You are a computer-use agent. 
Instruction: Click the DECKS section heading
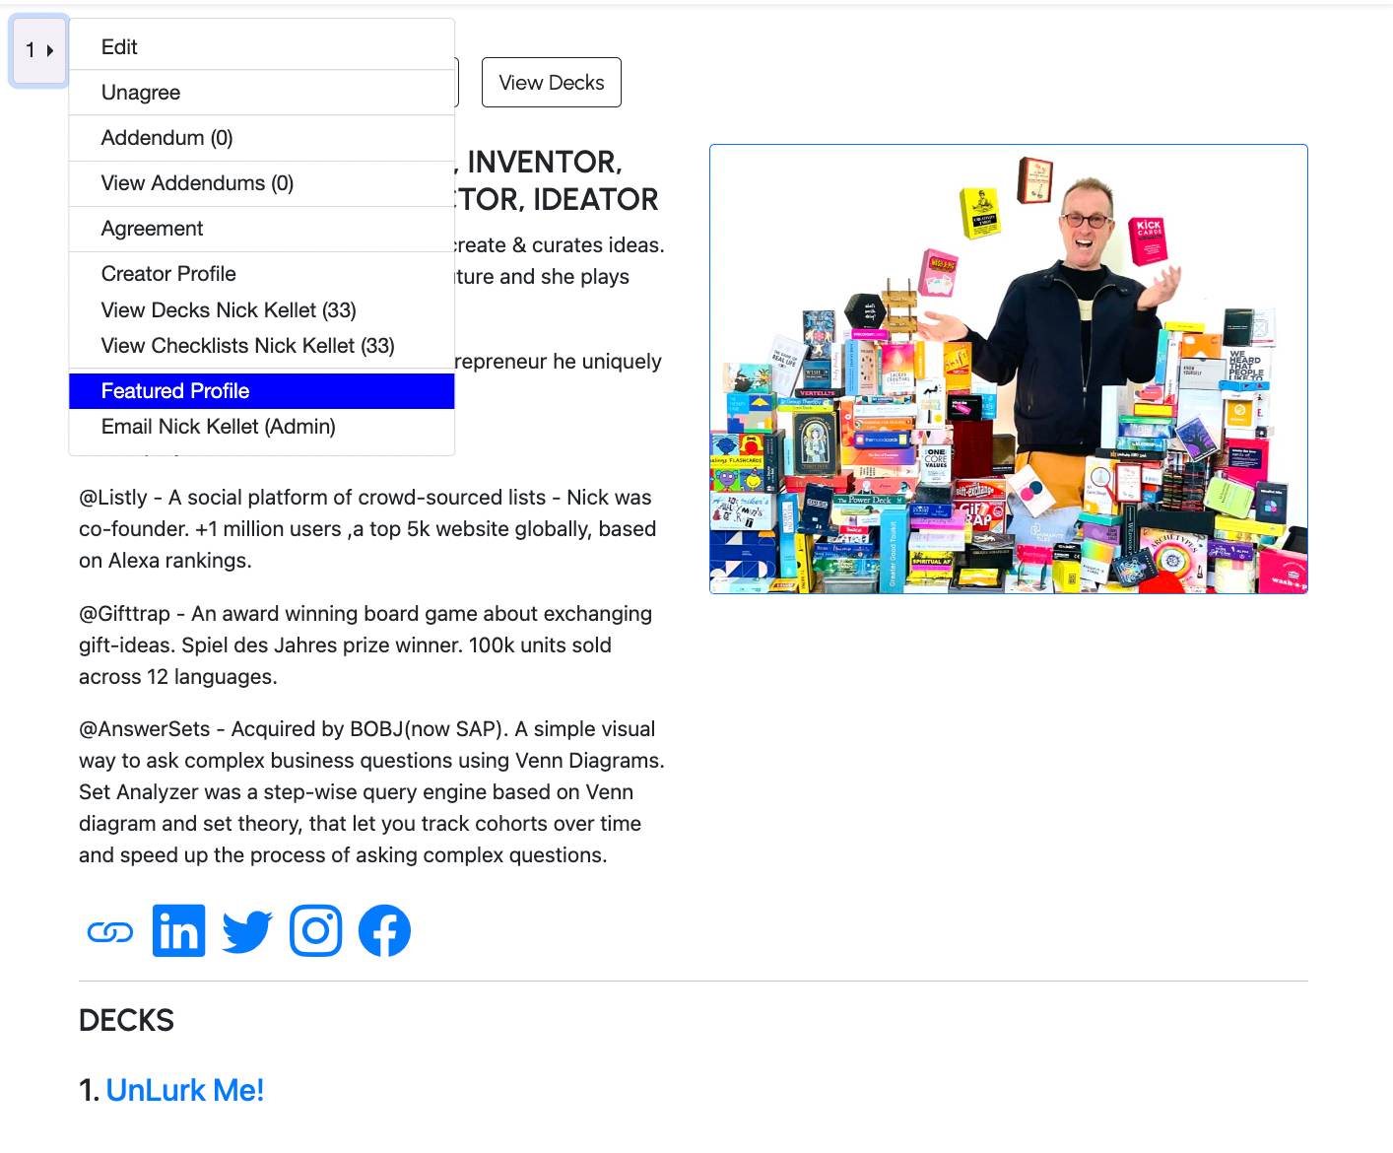coord(127,1020)
